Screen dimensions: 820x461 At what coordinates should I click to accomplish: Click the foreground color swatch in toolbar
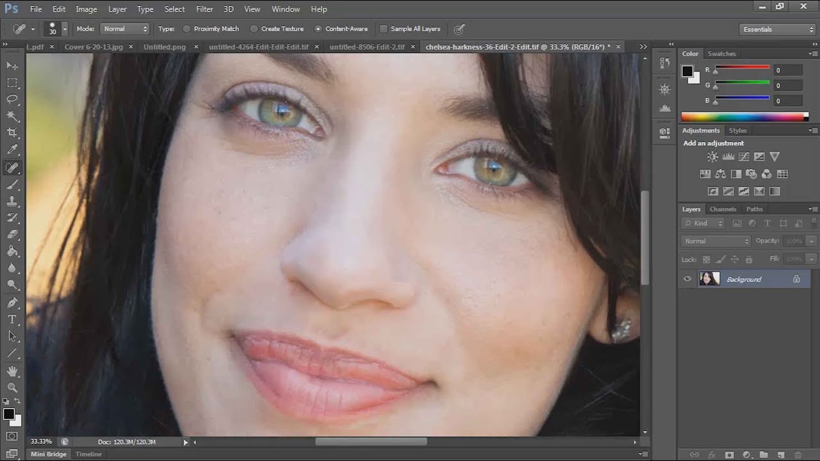point(8,414)
